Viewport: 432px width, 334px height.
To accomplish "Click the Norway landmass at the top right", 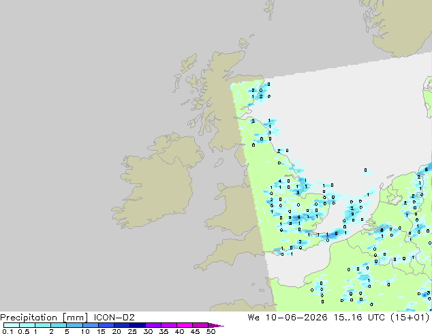I will [399, 26].
